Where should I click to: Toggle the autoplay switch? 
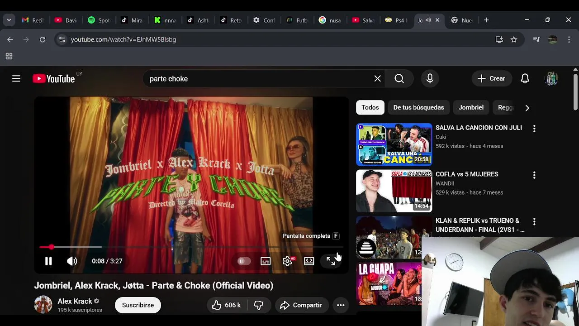tap(243, 261)
